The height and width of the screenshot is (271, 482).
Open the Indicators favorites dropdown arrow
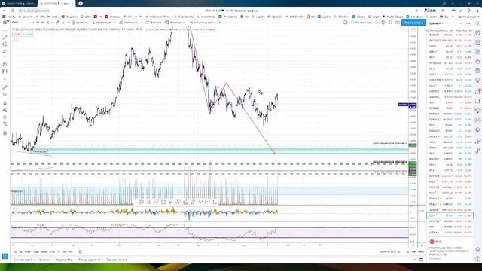tap(115, 23)
